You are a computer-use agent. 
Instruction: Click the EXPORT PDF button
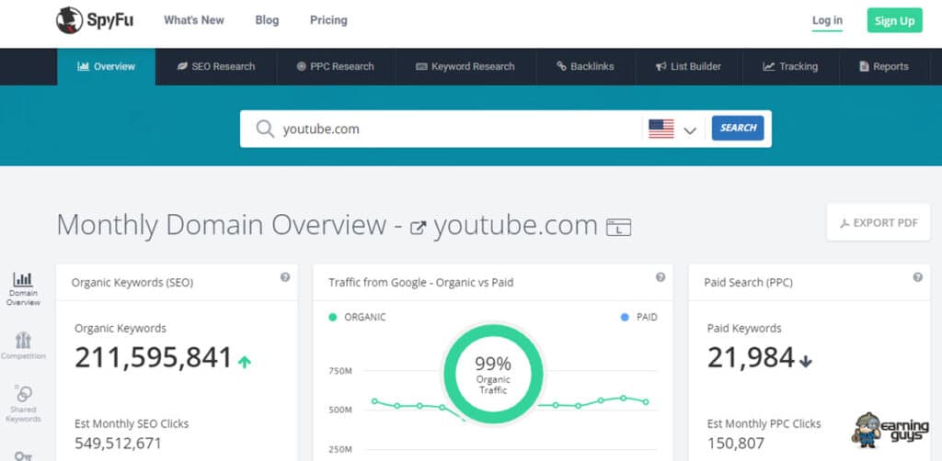(879, 222)
